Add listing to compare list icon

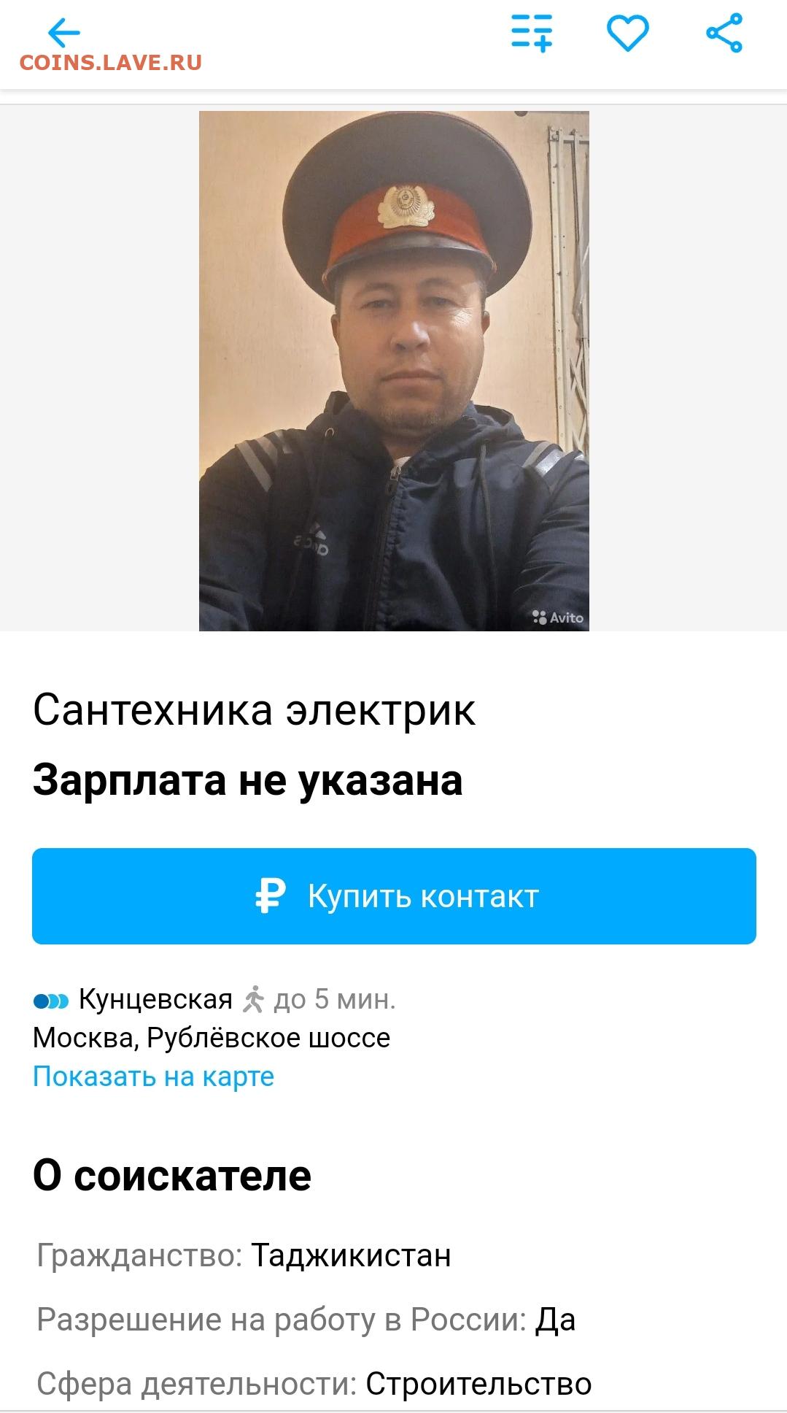point(532,33)
